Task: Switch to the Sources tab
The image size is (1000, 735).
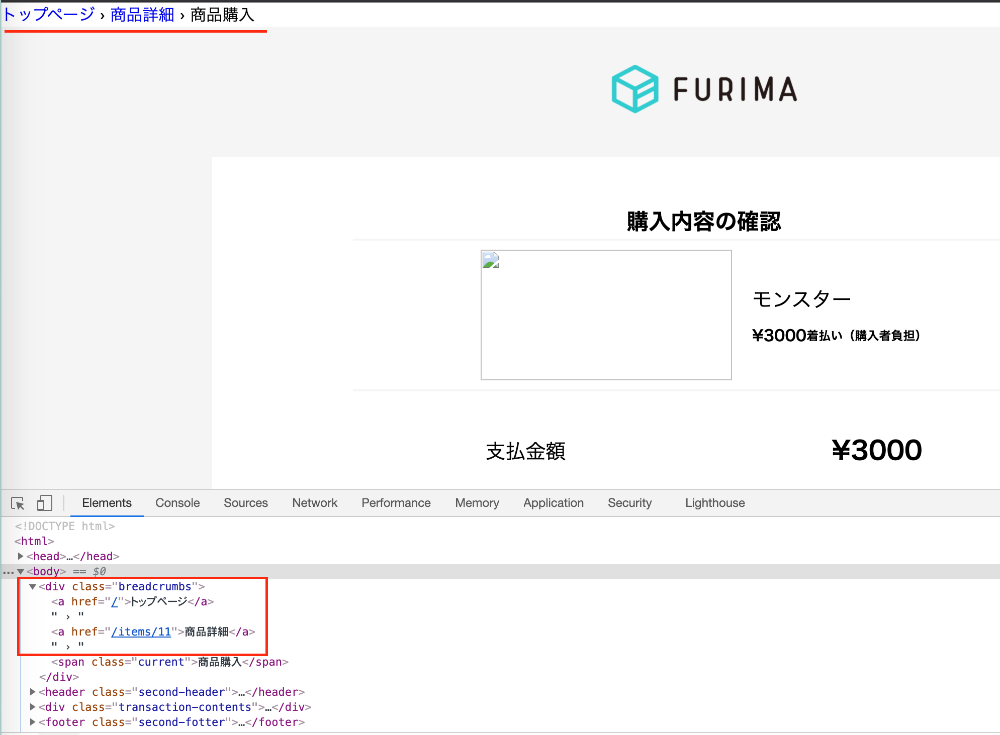Action: 245,503
